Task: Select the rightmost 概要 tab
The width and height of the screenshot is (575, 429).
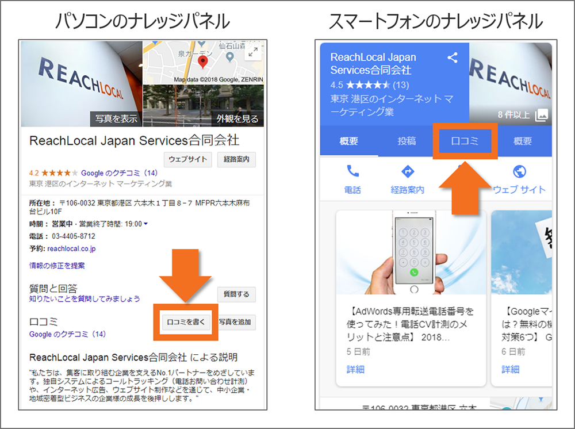Action: tap(523, 141)
